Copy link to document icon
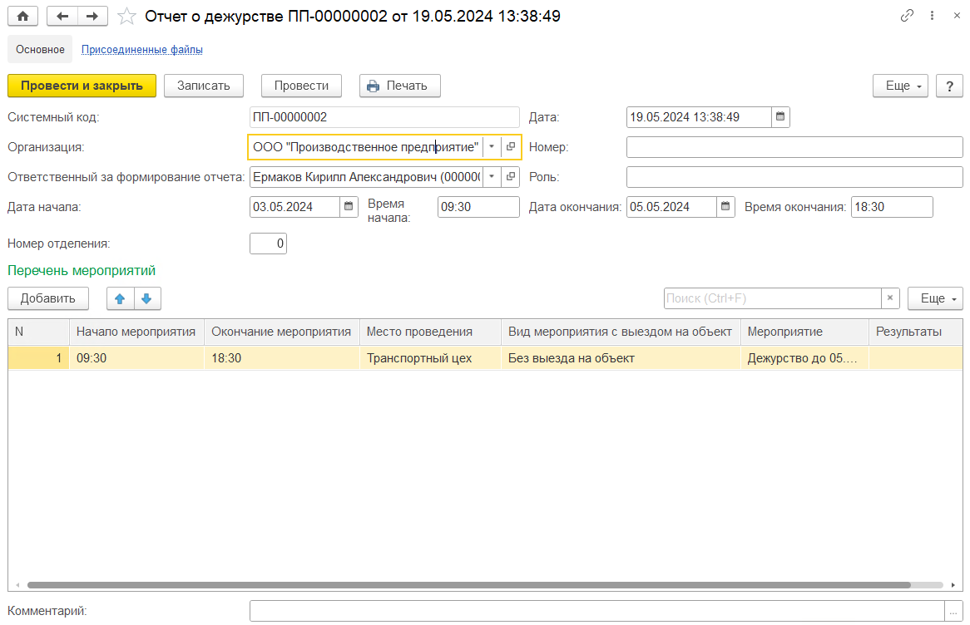Image resolution: width=970 pixels, height=625 pixels. 908,16
